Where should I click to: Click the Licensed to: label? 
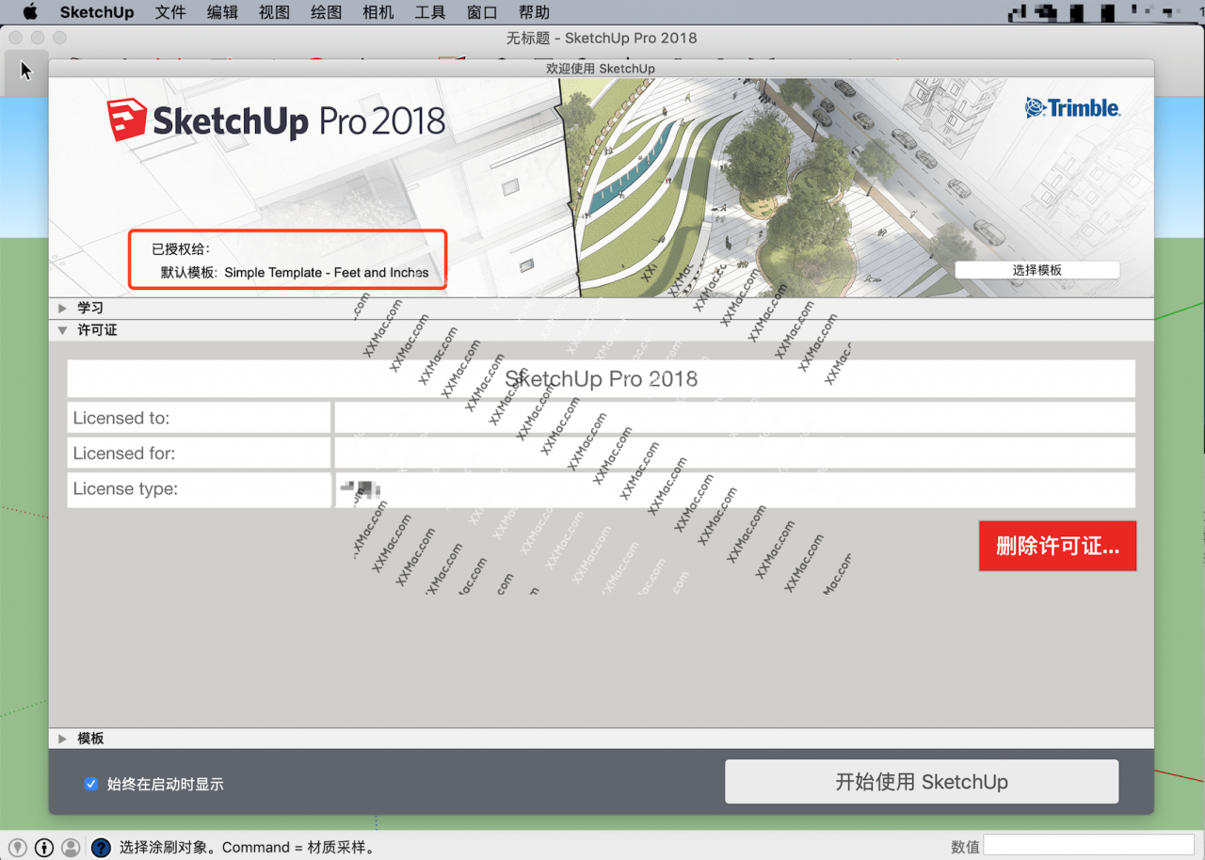(121, 418)
